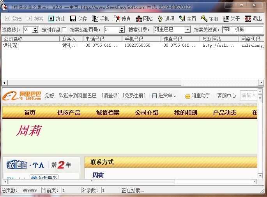Click the 搜索起始页号 value field
This screenshot has width=267, height=197.
point(112,30)
